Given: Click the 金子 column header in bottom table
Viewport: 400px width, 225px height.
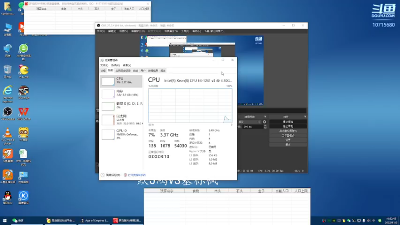Looking at the screenshot, I should tap(261, 191).
